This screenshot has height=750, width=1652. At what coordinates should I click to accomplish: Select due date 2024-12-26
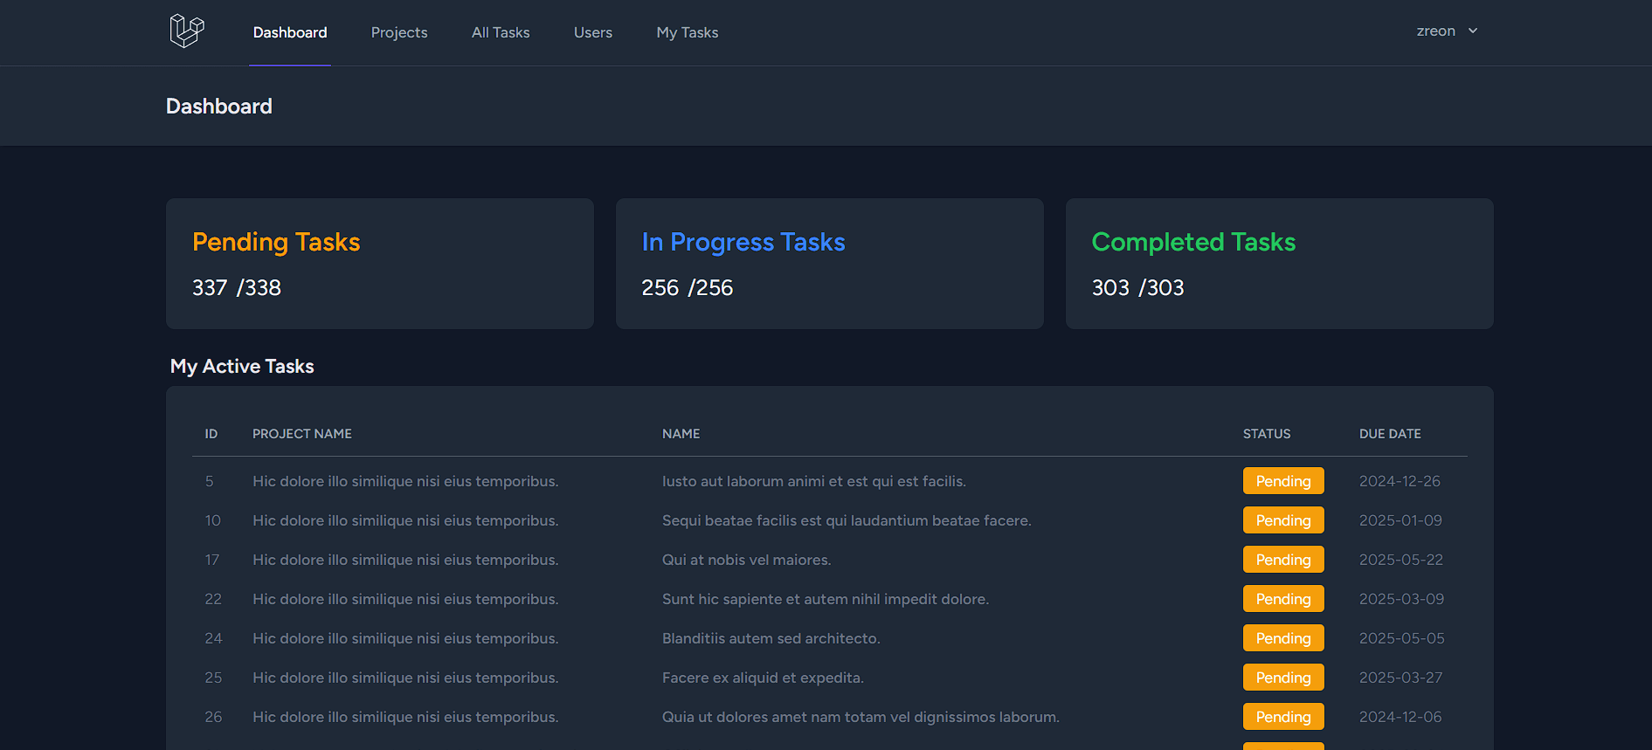pos(1400,481)
